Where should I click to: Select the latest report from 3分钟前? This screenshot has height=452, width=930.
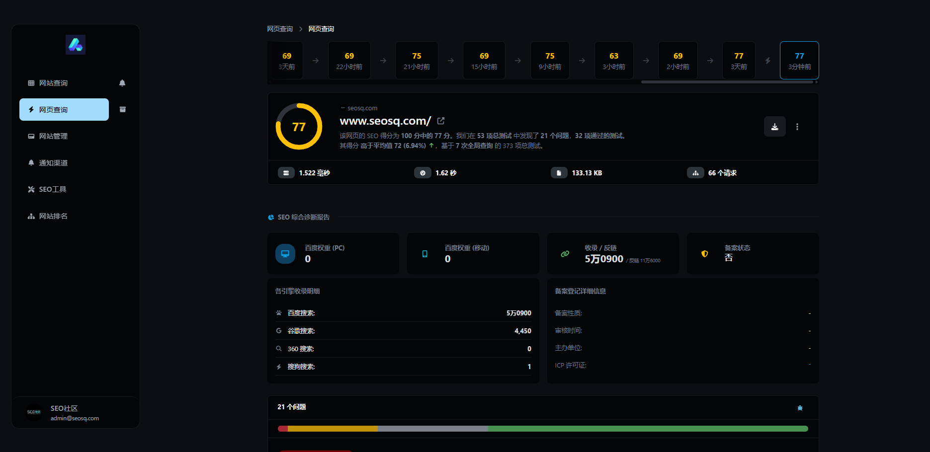(x=799, y=61)
